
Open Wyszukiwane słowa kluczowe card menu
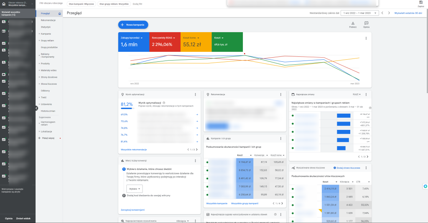tap(366, 168)
